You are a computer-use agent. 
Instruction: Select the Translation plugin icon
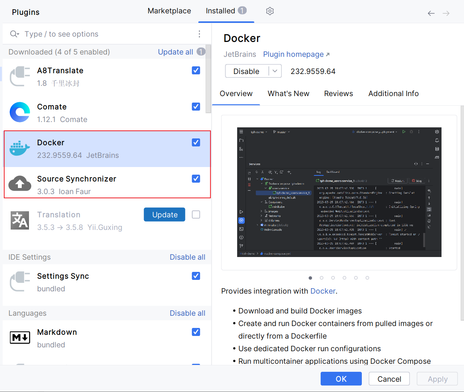coord(19,220)
